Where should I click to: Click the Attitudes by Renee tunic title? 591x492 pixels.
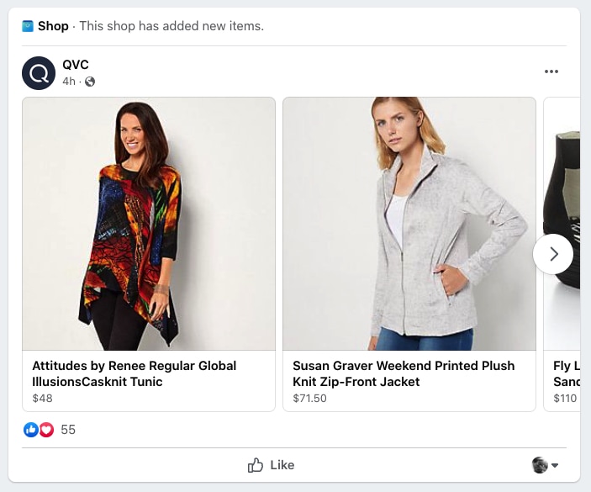135,373
